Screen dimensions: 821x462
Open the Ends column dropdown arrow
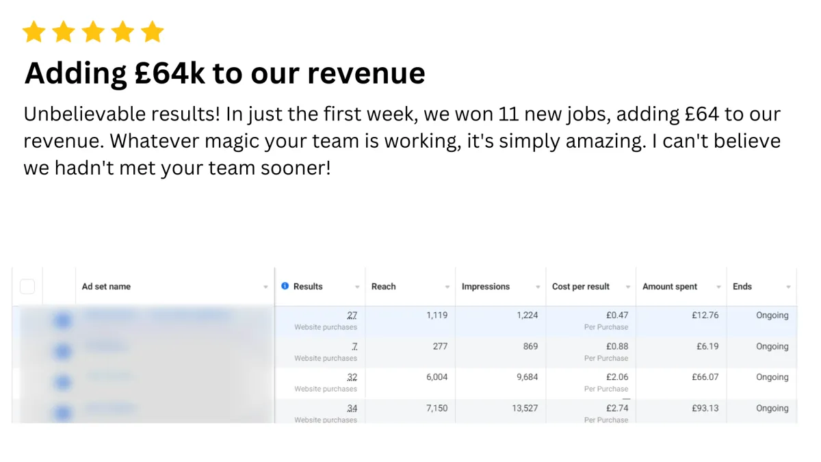point(788,287)
